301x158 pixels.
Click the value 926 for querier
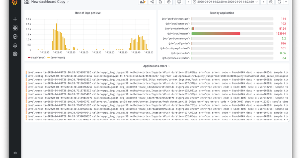point(283,43)
